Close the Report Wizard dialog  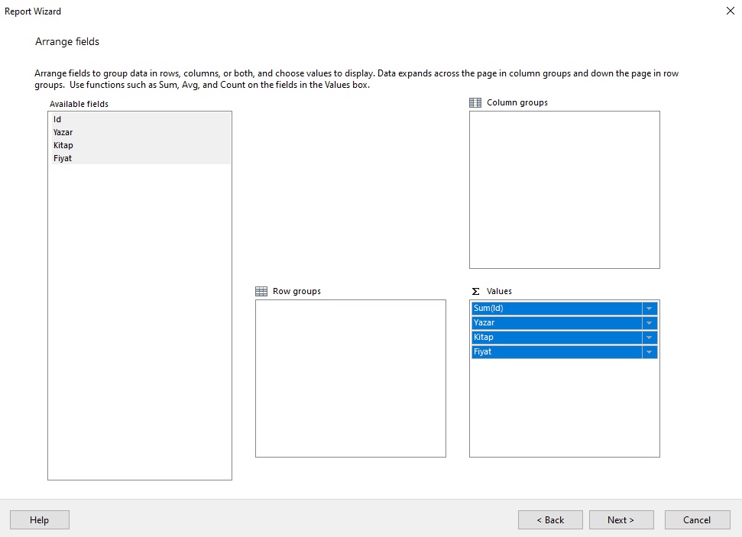731,11
